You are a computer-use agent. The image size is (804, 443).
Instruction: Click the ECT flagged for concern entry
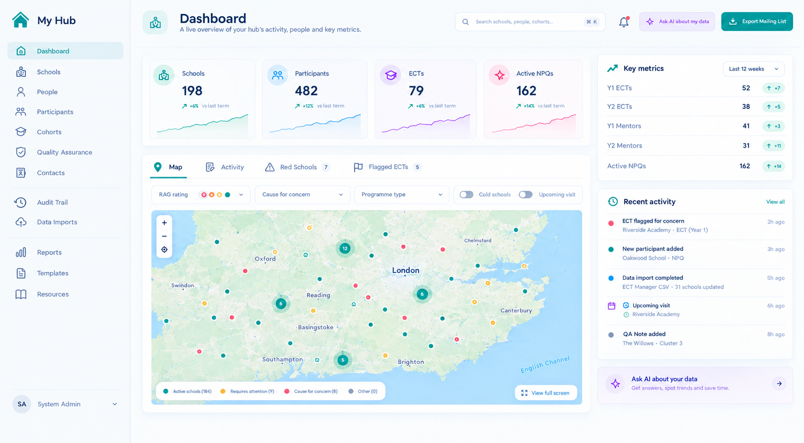(x=695, y=226)
